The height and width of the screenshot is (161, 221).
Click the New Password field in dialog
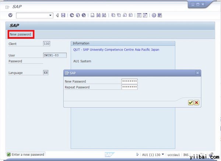129,81
